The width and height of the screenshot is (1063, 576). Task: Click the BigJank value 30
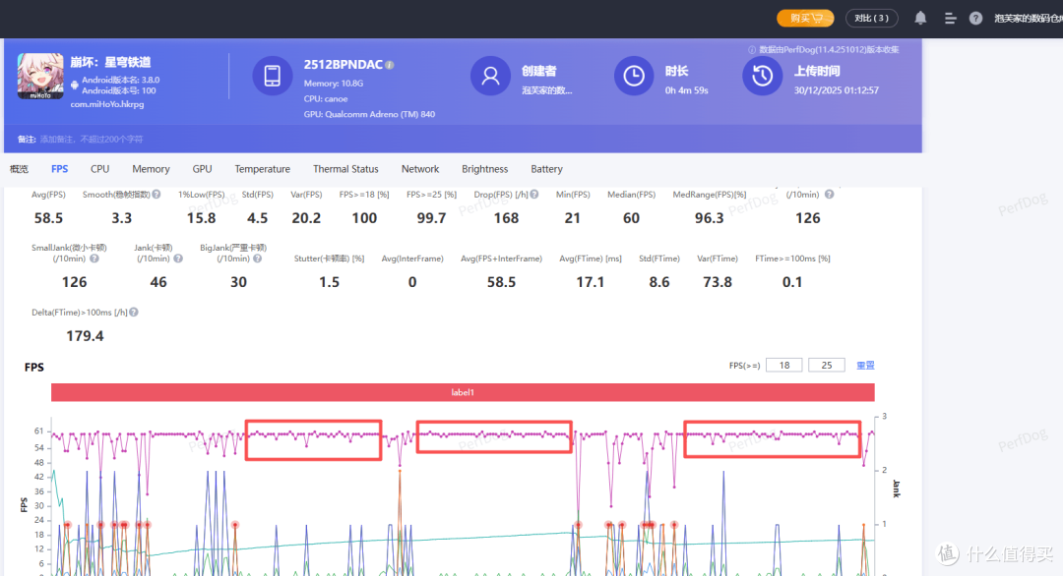coord(238,282)
